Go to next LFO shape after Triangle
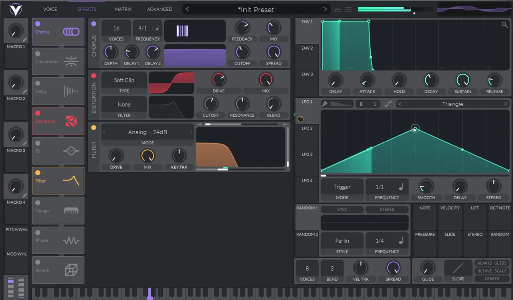Image resolution: width=513 pixels, height=300 pixels. (505, 104)
